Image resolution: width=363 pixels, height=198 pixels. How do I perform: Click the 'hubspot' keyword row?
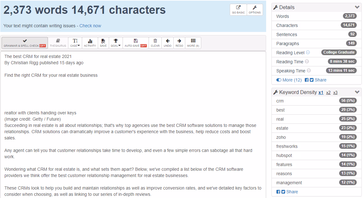[317, 155]
